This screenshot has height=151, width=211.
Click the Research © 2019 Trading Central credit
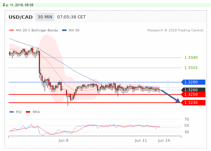175,30
